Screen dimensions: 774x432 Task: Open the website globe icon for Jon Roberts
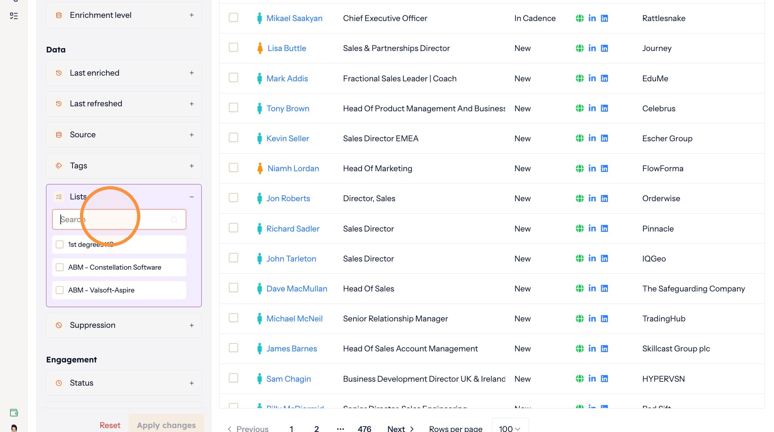click(x=579, y=198)
